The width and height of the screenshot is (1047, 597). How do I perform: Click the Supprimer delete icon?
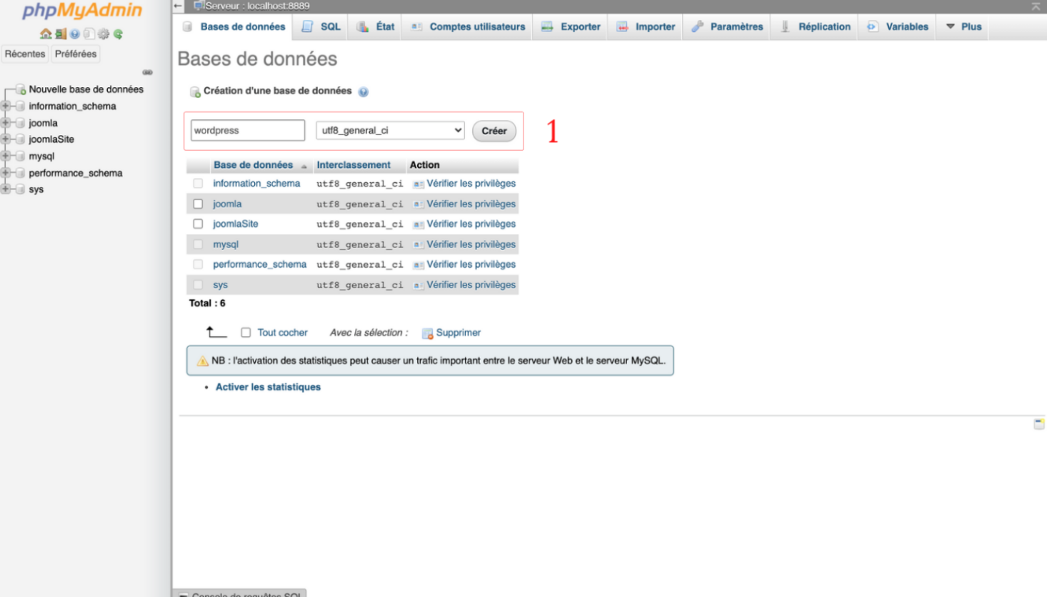tap(427, 333)
